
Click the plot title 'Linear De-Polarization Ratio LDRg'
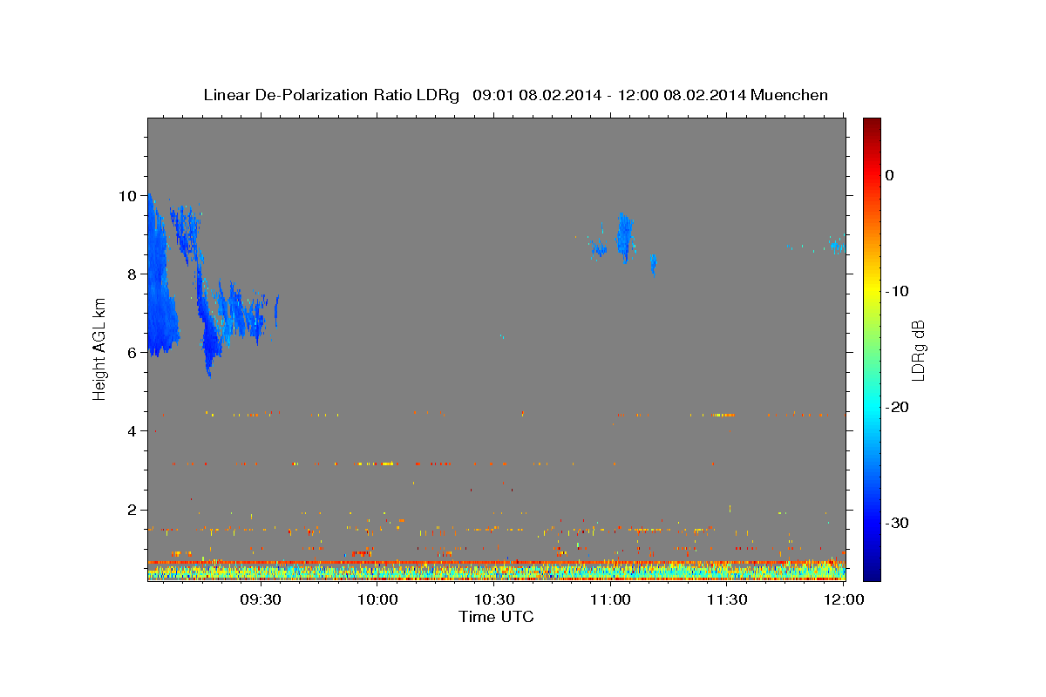tap(330, 95)
